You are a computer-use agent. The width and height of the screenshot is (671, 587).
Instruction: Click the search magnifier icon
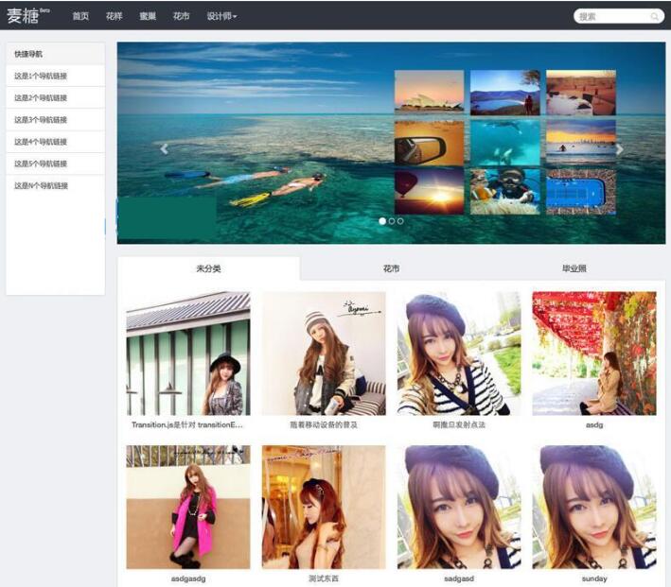pyautogui.click(x=654, y=17)
